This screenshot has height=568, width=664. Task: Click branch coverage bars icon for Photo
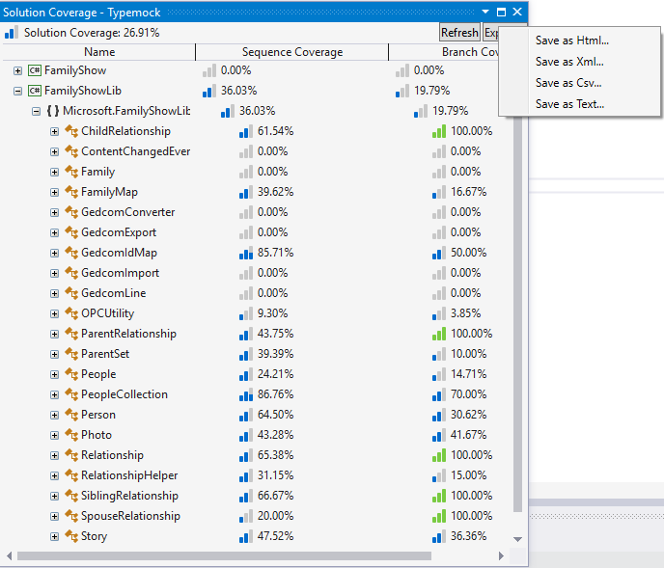[439, 436]
